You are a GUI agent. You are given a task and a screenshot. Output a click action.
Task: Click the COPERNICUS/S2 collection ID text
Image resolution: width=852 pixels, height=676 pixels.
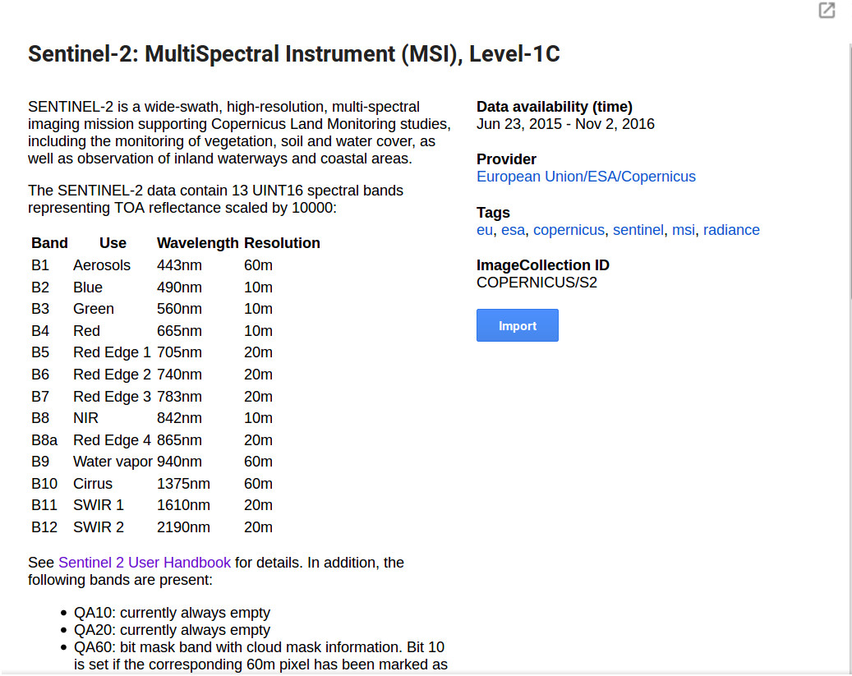(537, 283)
